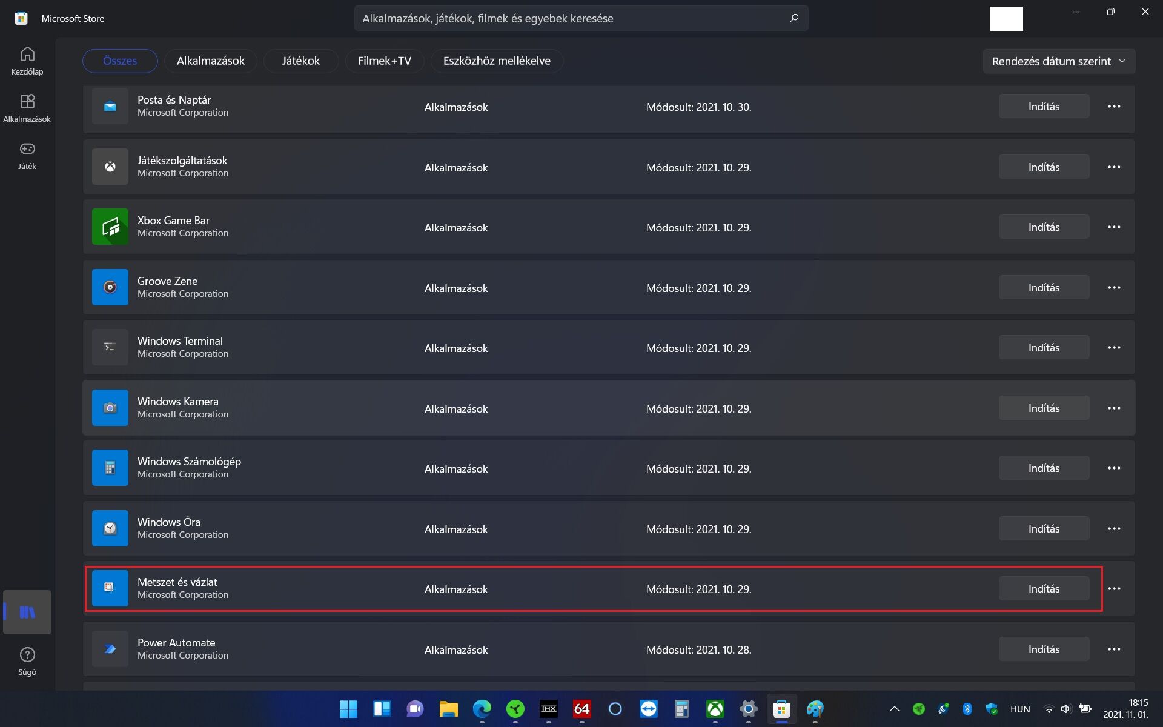Screen dimensions: 1163x727
Task: Open more options for Windows Terminal
Action: 1114,347
